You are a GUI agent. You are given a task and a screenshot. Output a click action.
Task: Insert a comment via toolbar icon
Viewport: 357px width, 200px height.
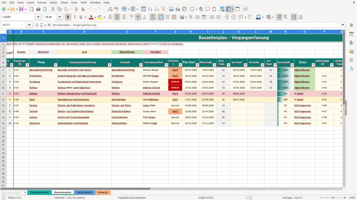pos(208,9)
